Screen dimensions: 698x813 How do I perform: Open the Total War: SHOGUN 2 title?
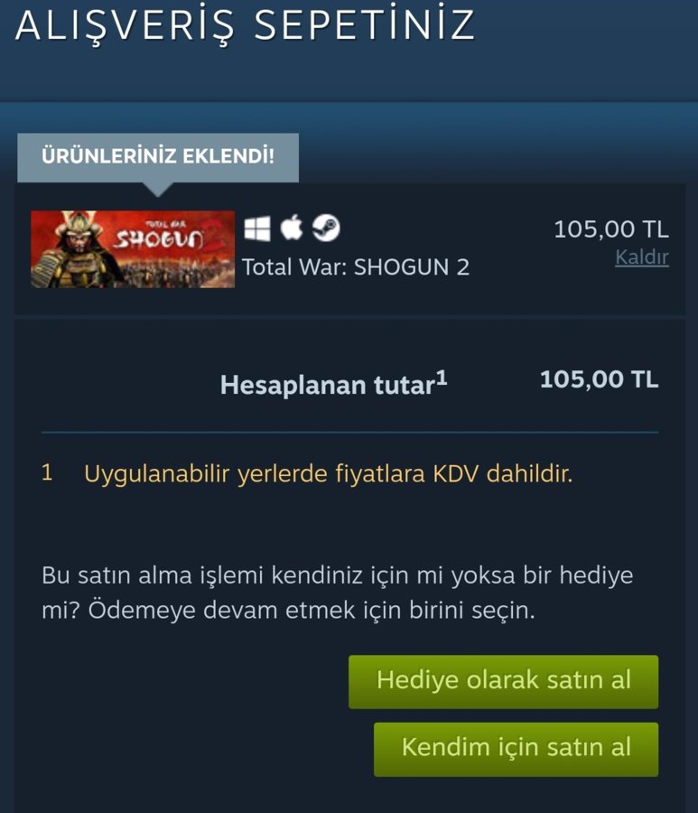(x=356, y=267)
